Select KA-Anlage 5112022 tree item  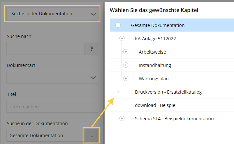(x=155, y=39)
